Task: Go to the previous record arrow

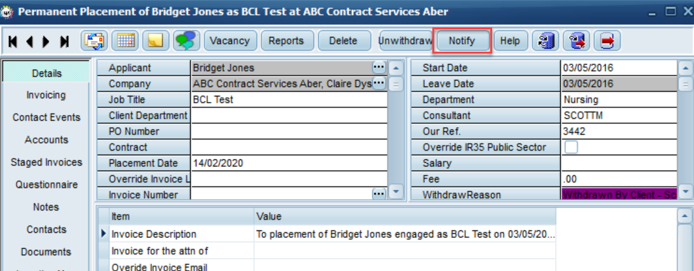Action: pyautogui.click(x=30, y=41)
